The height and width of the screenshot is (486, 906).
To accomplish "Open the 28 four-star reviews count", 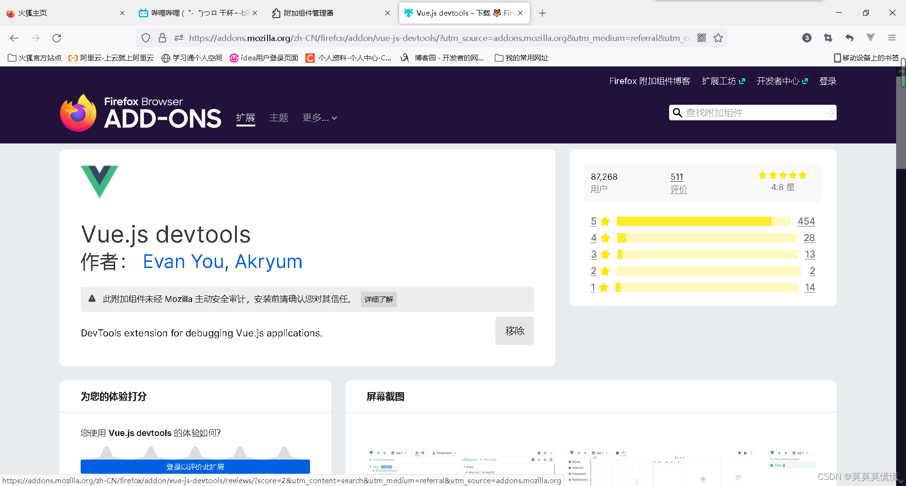I will point(809,238).
